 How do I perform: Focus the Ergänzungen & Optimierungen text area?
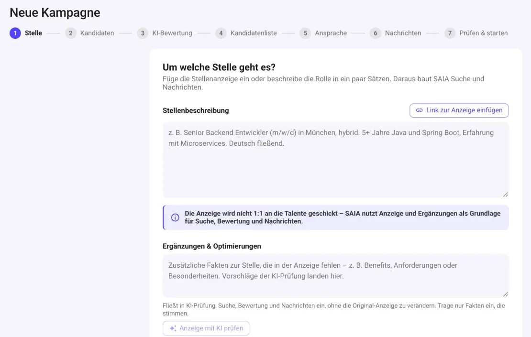pyautogui.click(x=336, y=276)
